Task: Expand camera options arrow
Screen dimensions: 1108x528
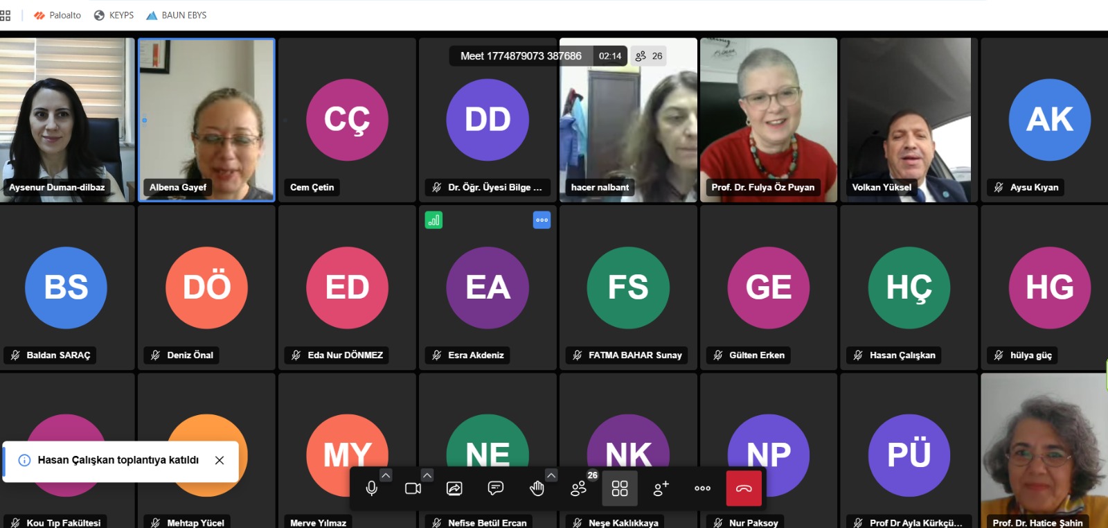Action: click(x=427, y=475)
